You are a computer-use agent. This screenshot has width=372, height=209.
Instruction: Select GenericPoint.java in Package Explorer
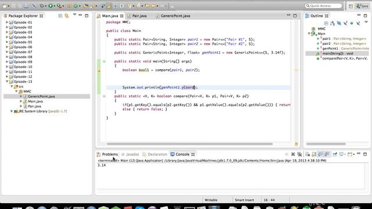pyautogui.click(x=41, y=96)
